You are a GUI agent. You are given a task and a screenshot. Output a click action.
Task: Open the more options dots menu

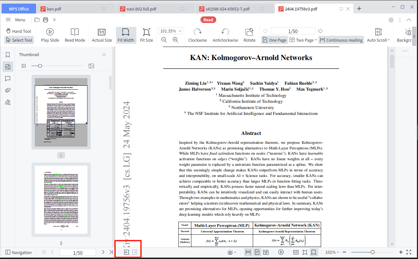tap(400, 20)
